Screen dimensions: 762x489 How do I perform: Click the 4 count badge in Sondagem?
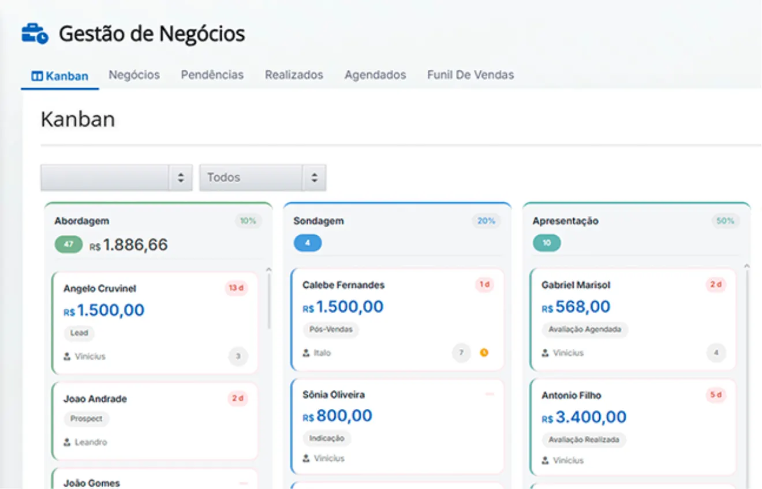[x=307, y=243]
